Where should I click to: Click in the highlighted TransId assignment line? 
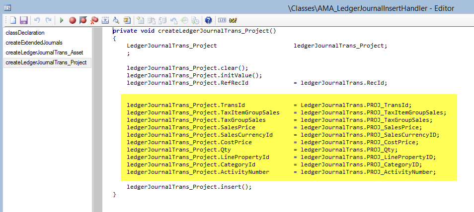tap(269, 105)
